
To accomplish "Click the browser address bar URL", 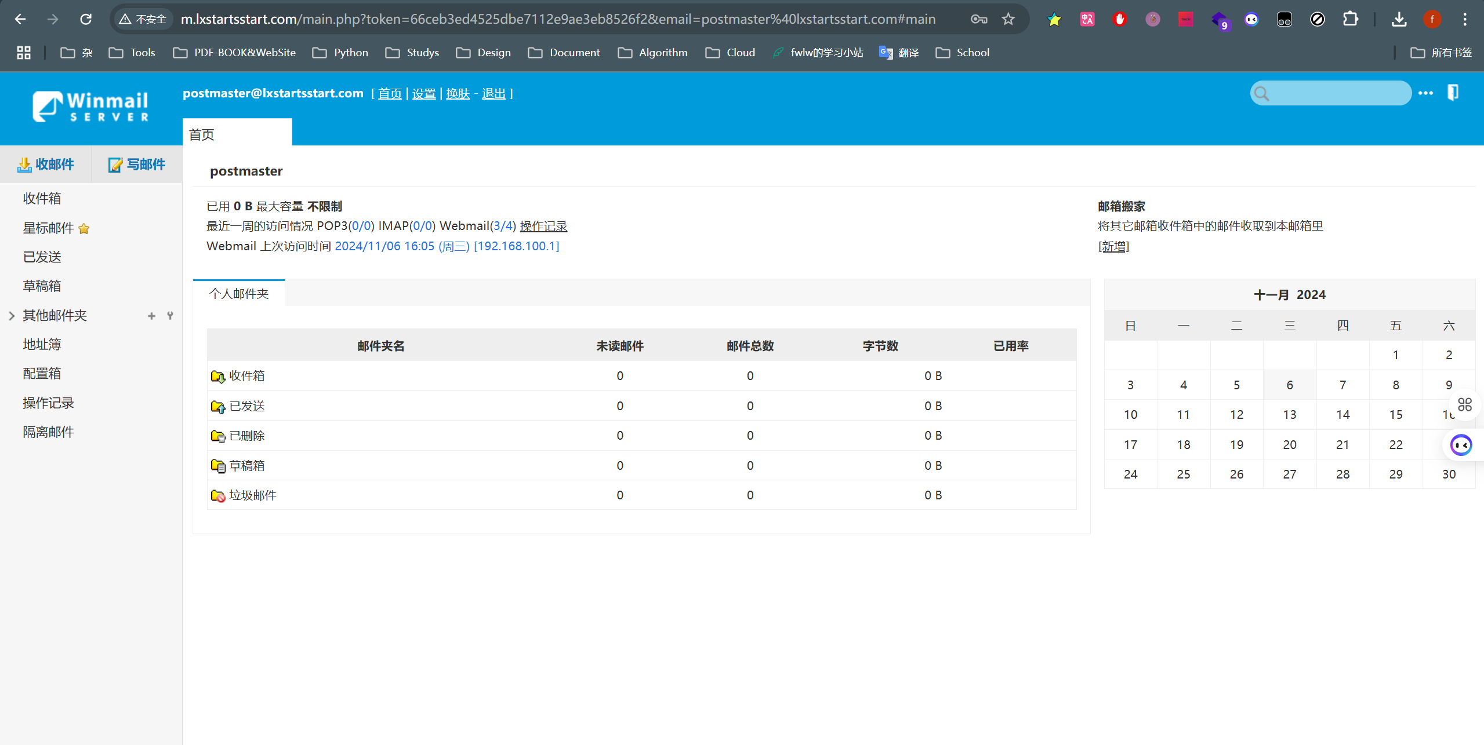I will [558, 19].
